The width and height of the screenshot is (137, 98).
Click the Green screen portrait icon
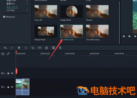[53, 48]
